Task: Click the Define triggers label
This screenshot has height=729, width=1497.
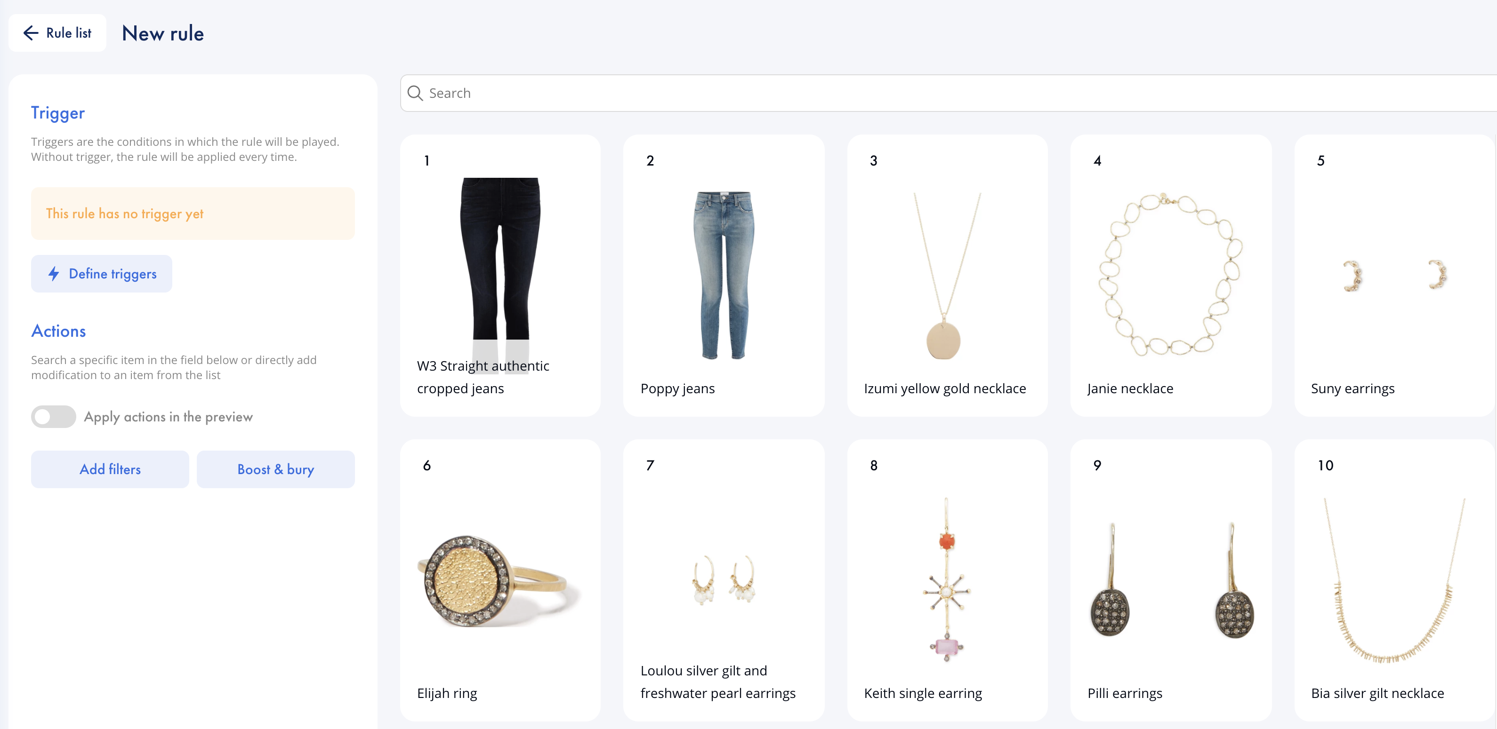Action: [x=113, y=273]
